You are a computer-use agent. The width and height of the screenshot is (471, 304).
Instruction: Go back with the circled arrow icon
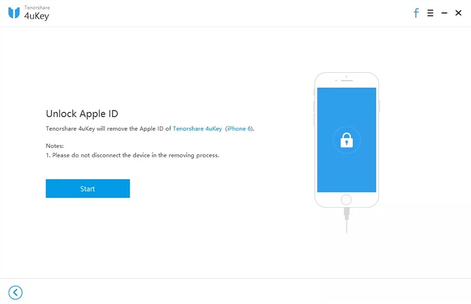15,293
